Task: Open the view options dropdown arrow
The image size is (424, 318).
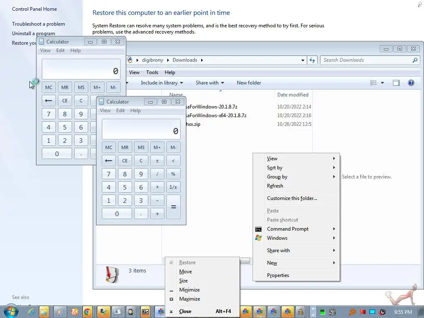Action: pyautogui.click(x=382, y=83)
